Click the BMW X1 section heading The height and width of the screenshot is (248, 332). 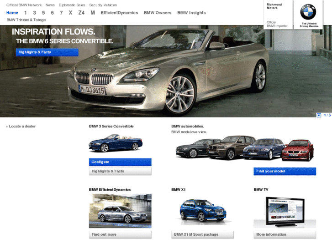pos(178,190)
